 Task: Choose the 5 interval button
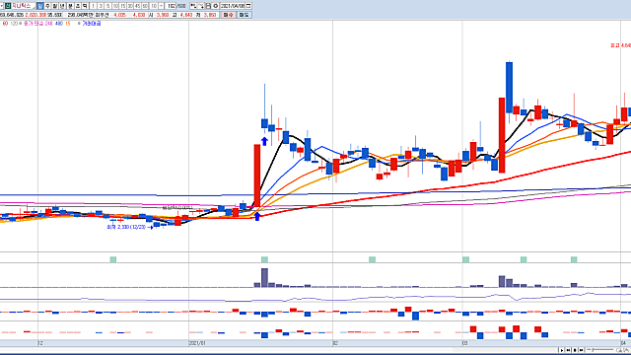107,6
